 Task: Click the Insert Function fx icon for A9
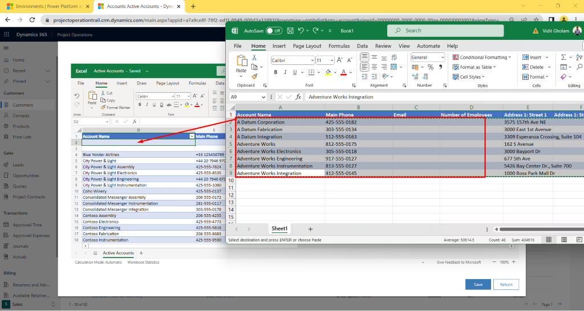[x=298, y=97]
